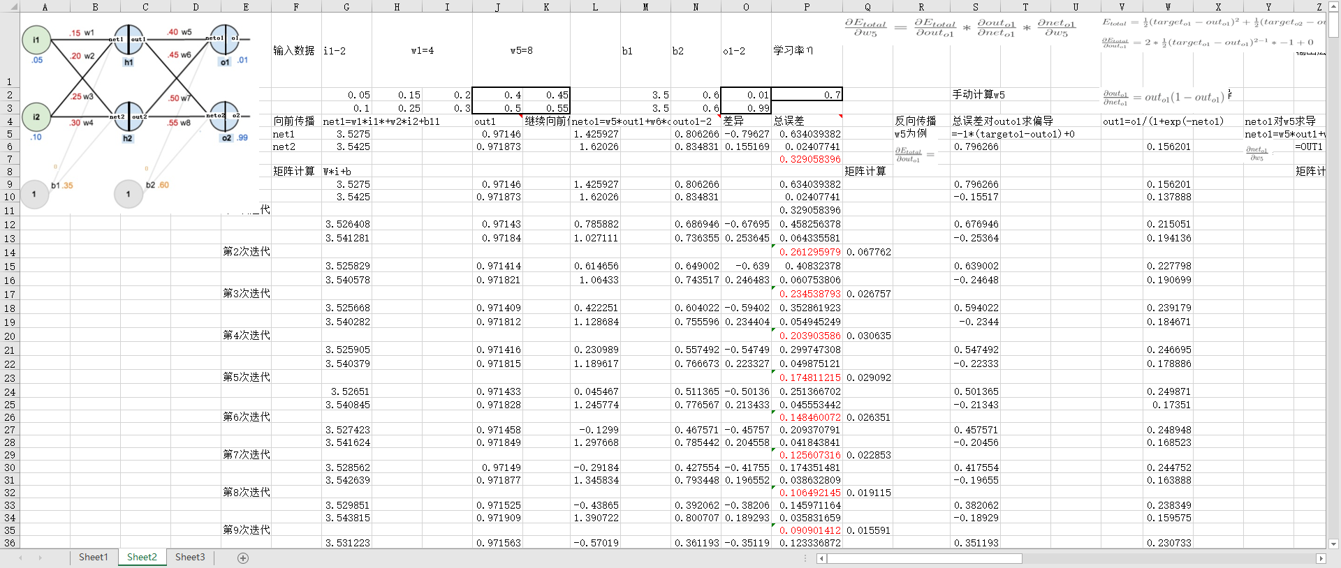Select the cell containing 0.015591
The width and height of the screenshot is (1341, 568).
coord(868,530)
